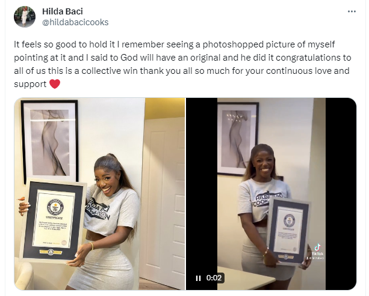Click the Guinness World Records seal in left photo

[55, 207]
